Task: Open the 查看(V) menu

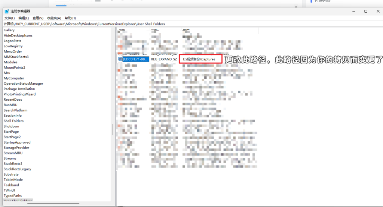Action: (x=38, y=18)
